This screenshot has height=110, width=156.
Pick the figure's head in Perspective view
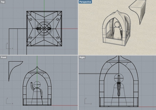pos(117,25)
